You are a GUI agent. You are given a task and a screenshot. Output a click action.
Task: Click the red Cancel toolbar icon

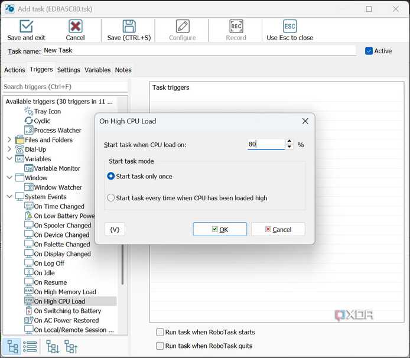coord(75,26)
